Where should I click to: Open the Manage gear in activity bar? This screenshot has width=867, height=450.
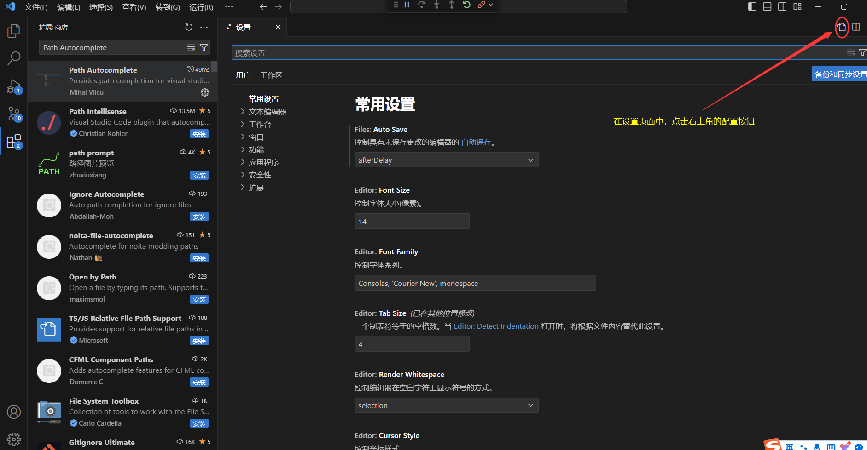pyautogui.click(x=14, y=439)
